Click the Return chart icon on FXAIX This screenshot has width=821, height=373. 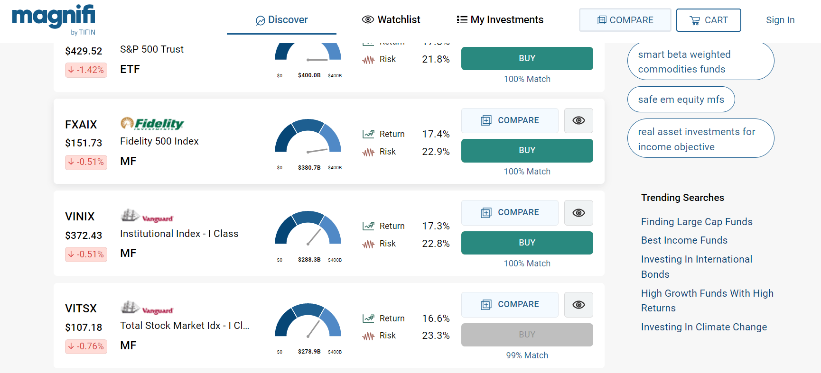click(368, 134)
